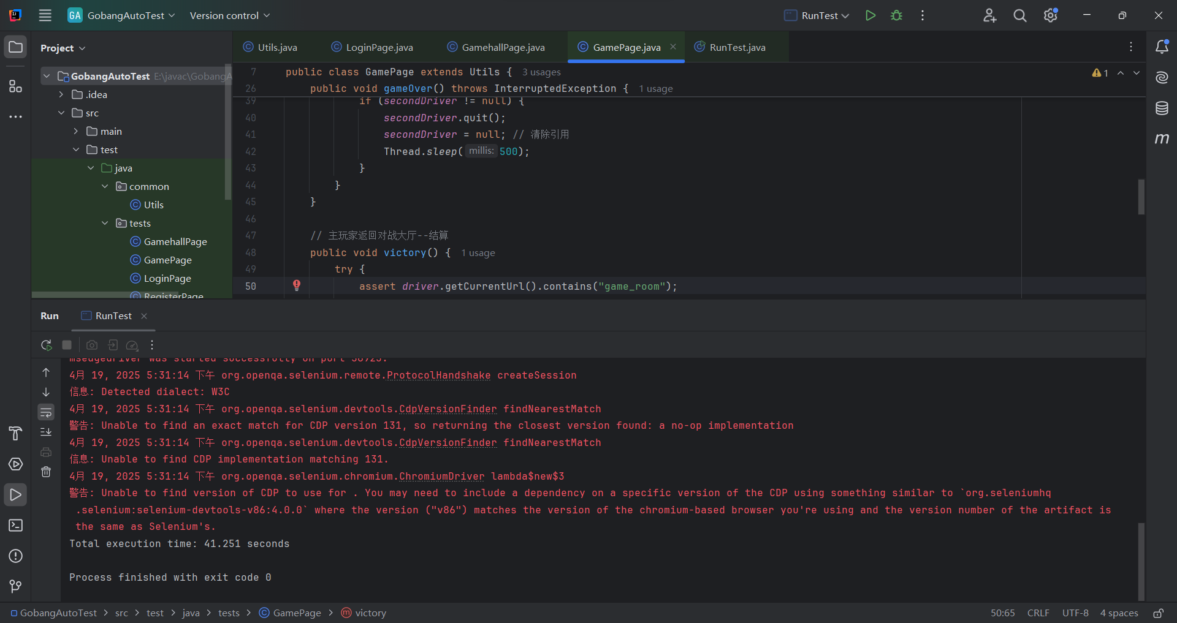1177x623 pixels.
Task: Open the Git version control tool window
Action: (16, 587)
